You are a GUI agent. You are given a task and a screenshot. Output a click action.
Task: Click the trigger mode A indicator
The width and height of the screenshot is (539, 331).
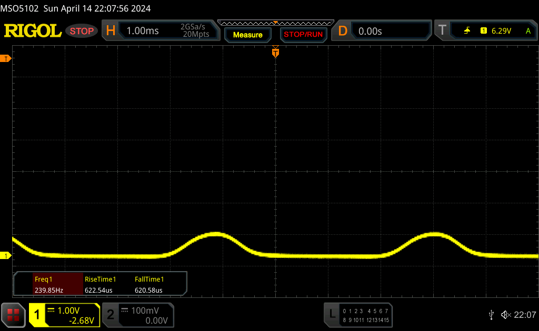point(528,31)
